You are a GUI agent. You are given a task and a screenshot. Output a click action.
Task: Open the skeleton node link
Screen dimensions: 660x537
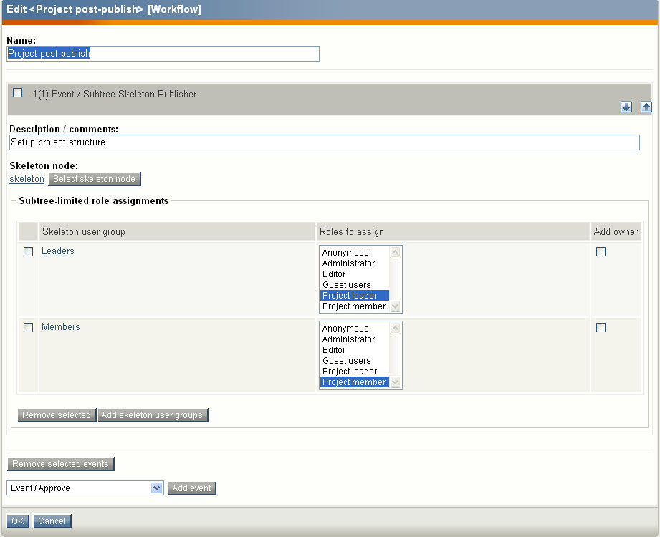pos(27,179)
